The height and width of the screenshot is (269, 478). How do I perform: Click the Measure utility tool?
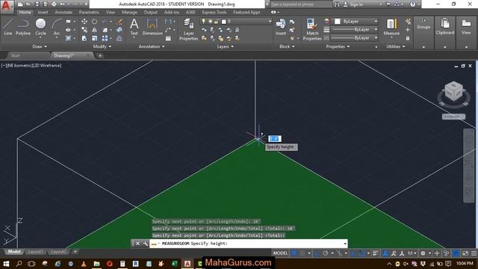pyautogui.click(x=391, y=27)
